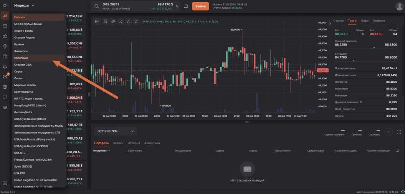The width and height of the screenshot is (405, 194).
Task: Open the chart settings sliders icon
Action: pyautogui.click(x=136, y=21)
